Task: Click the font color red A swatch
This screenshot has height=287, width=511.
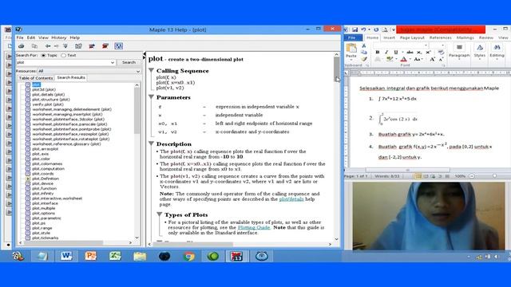Action: coord(403,59)
